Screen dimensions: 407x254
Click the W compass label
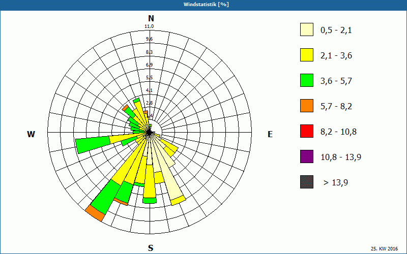point(31,134)
